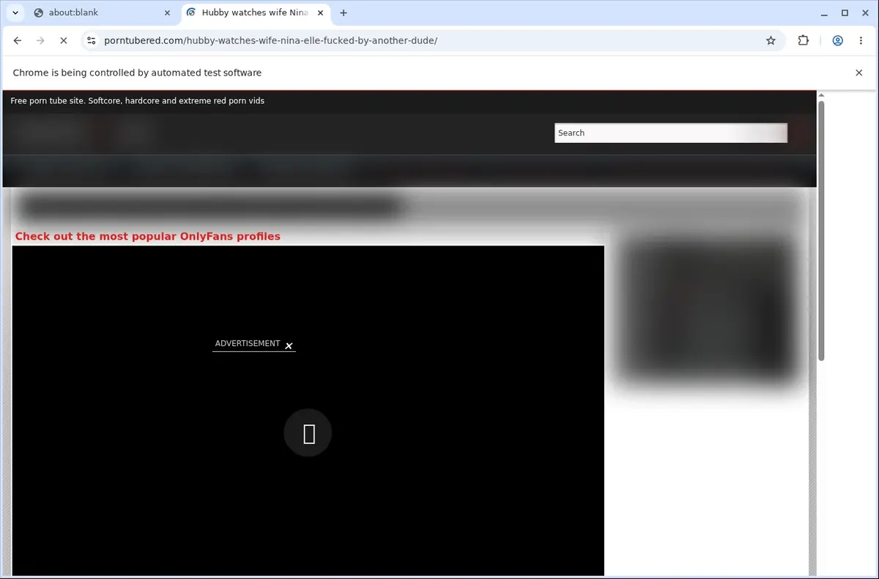The width and height of the screenshot is (879, 579).
Task: Open the Chrome profile menu
Action: [837, 40]
